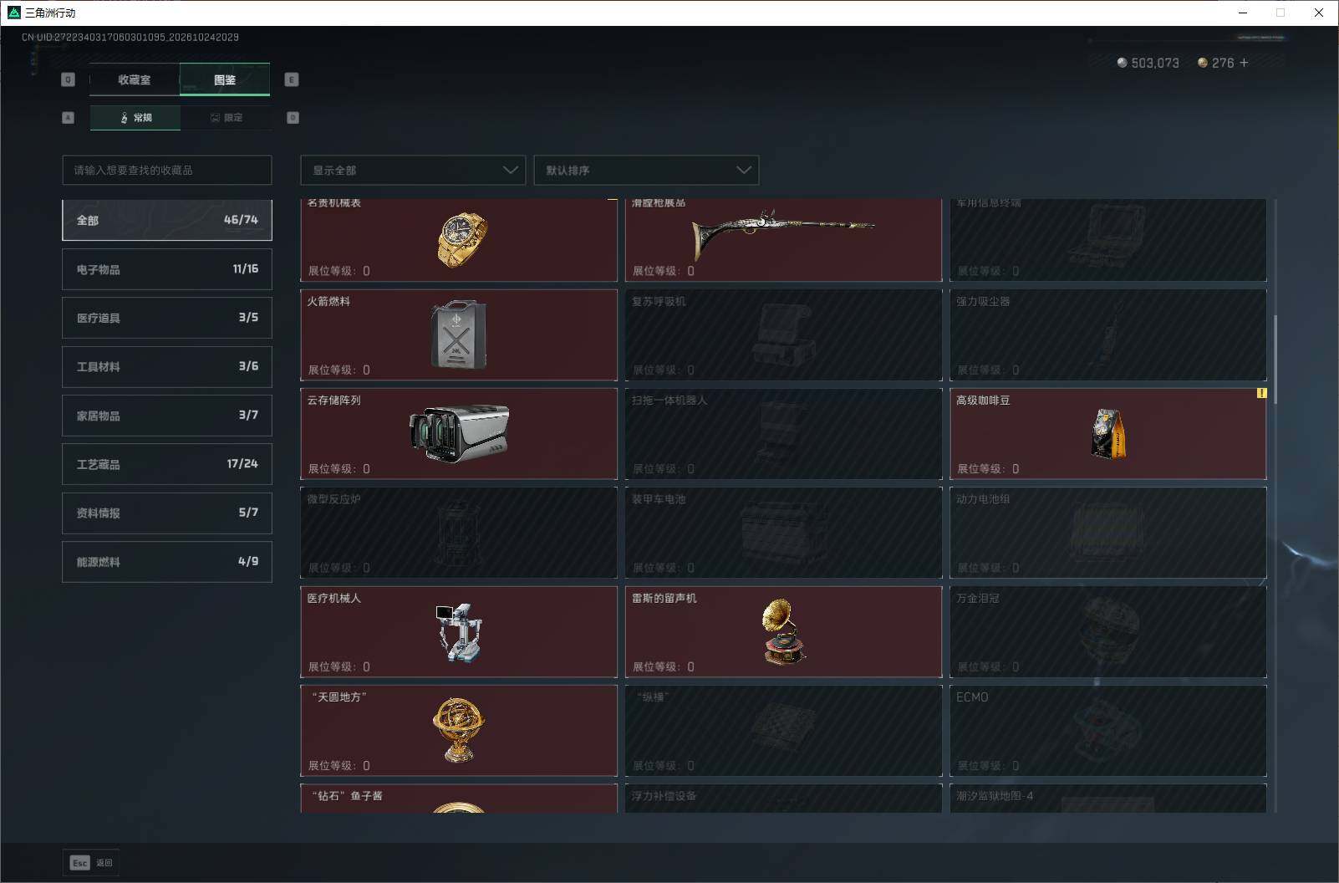1339x883 pixels.
Task: Select the 全部 46/74 category
Action: pyautogui.click(x=167, y=220)
